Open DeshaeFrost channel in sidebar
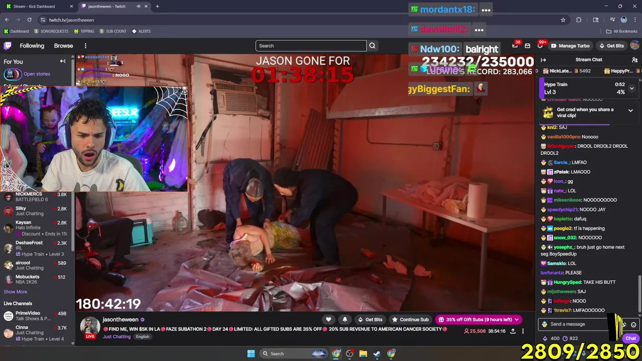 (36, 248)
